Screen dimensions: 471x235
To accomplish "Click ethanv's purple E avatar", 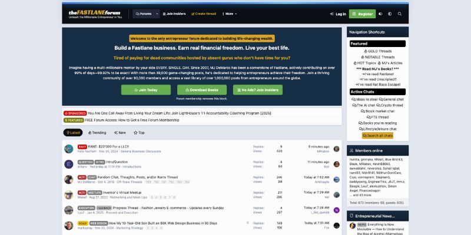I will [x=69, y=164].
